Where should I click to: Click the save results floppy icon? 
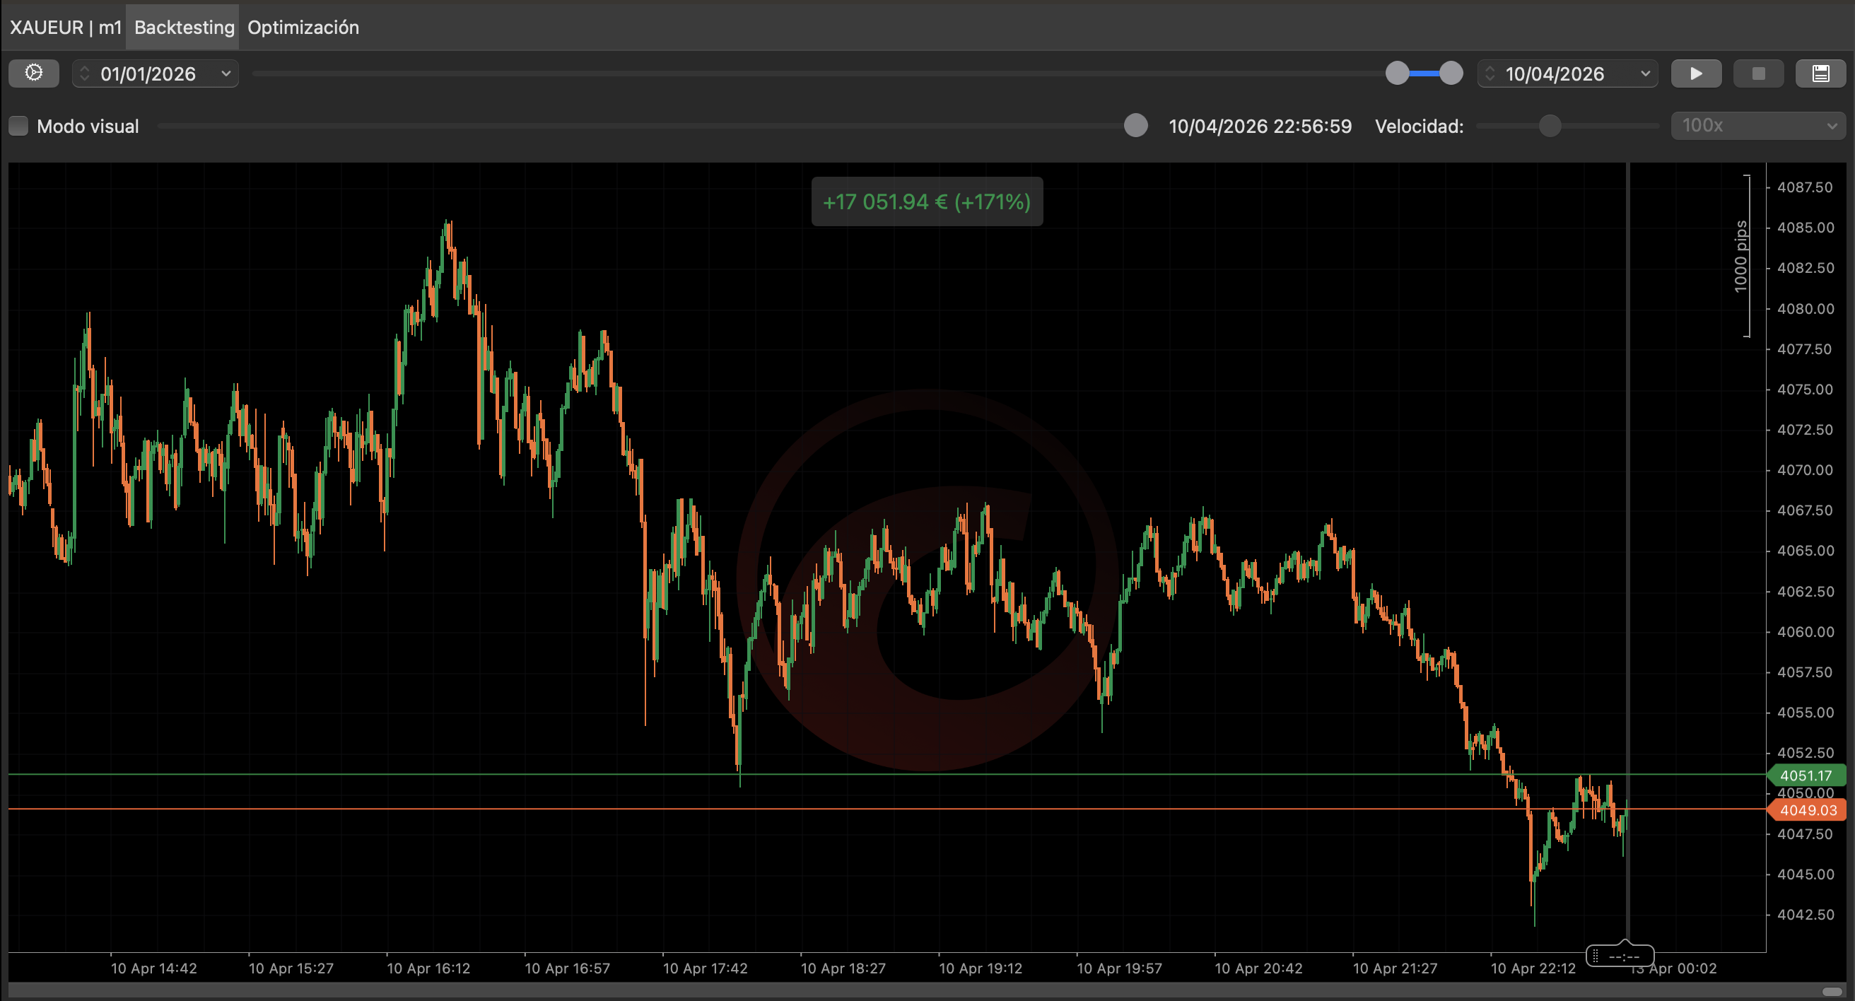[x=1820, y=74]
